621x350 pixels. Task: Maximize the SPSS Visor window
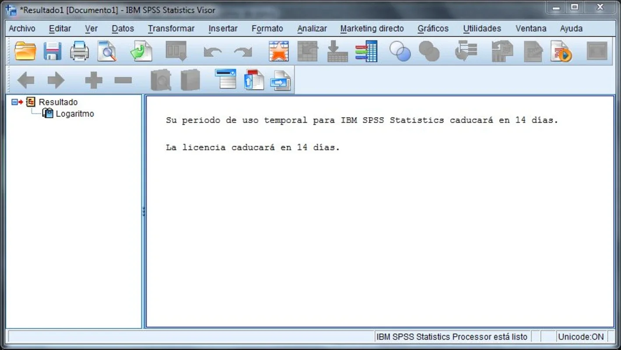click(x=575, y=7)
